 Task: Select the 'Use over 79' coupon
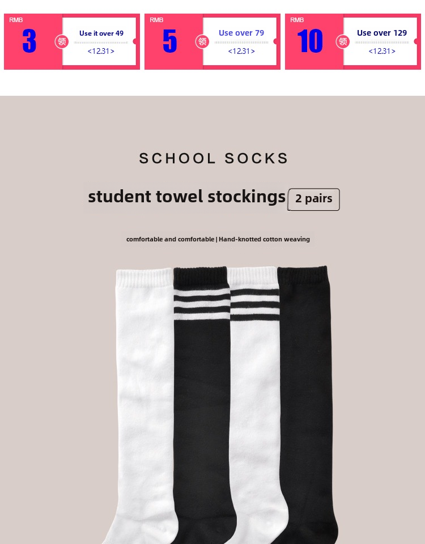tap(212, 41)
